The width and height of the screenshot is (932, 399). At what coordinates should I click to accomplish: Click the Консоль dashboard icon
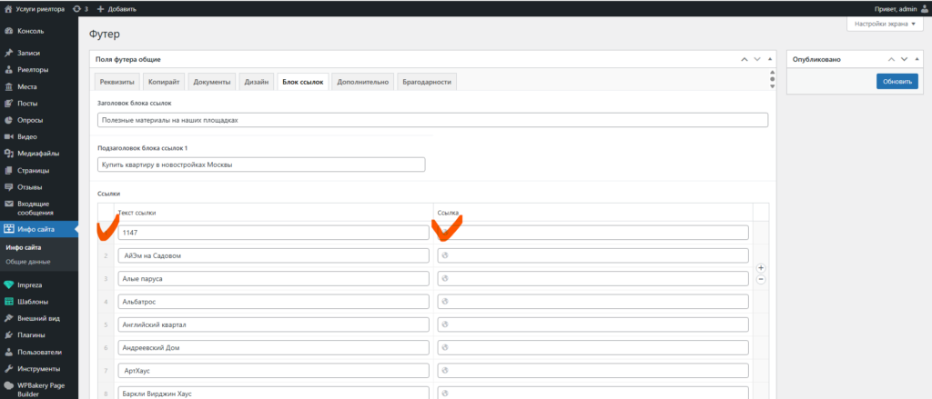coord(9,31)
